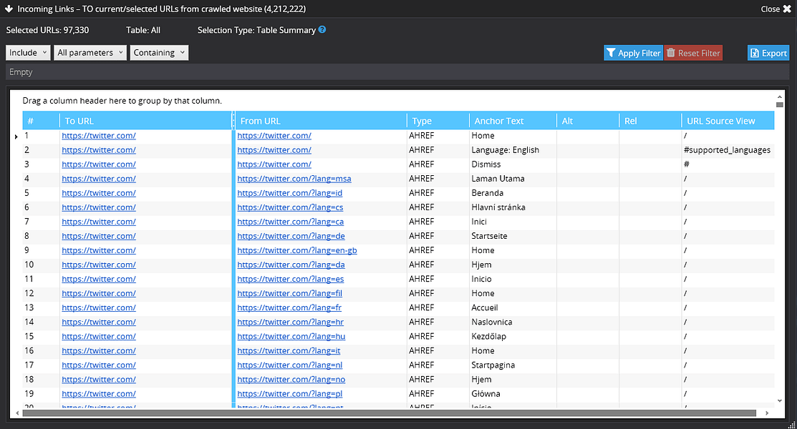This screenshot has height=429, width=797.
Task: Sort by the From URL column header
Action: click(322, 121)
